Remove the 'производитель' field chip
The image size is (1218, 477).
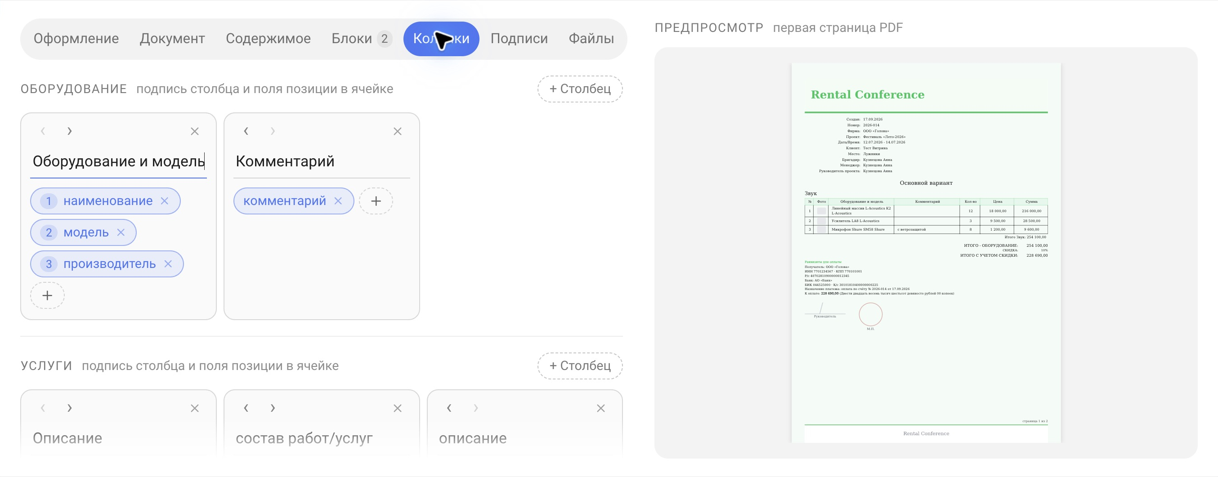[x=168, y=264]
